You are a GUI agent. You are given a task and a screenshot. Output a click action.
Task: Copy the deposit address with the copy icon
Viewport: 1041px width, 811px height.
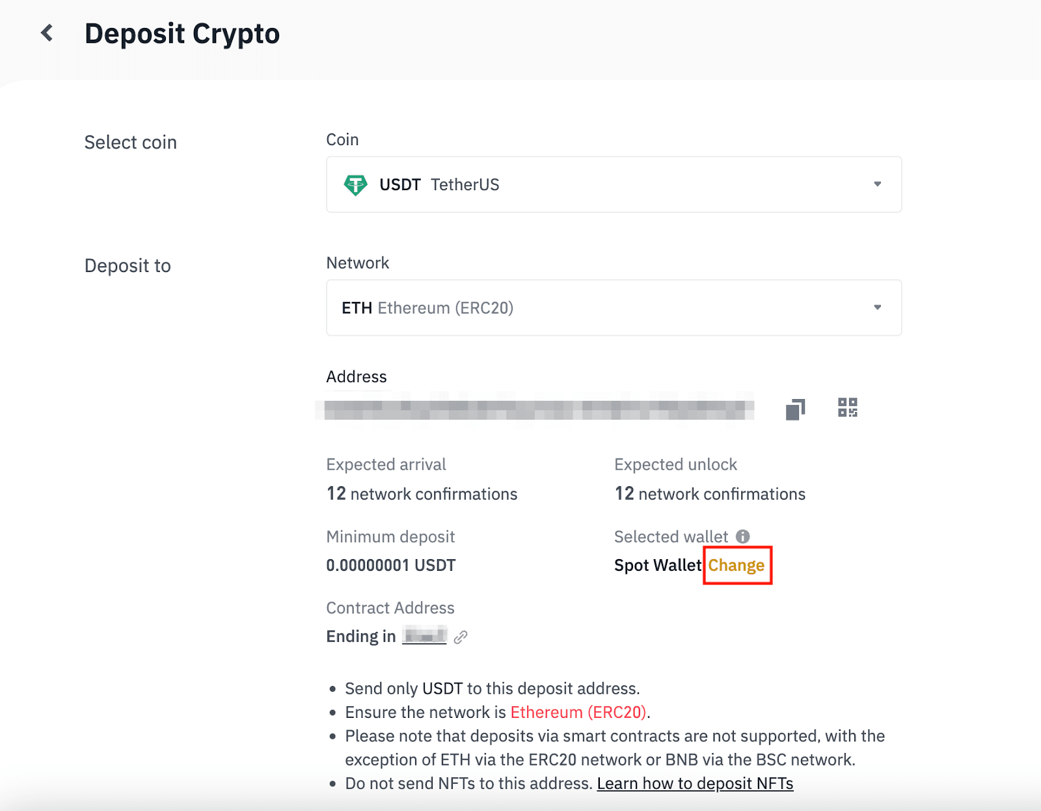795,409
